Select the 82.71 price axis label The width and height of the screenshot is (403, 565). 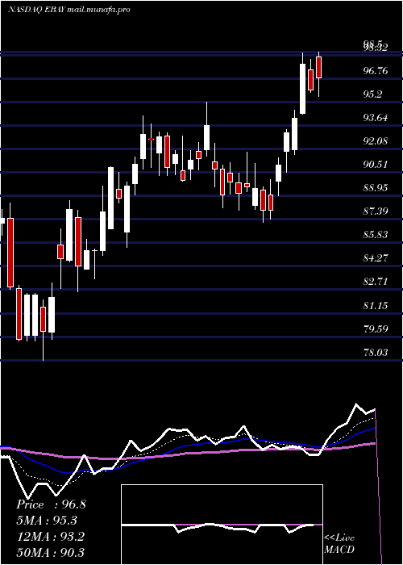pyautogui.click(x=376, y=282)
